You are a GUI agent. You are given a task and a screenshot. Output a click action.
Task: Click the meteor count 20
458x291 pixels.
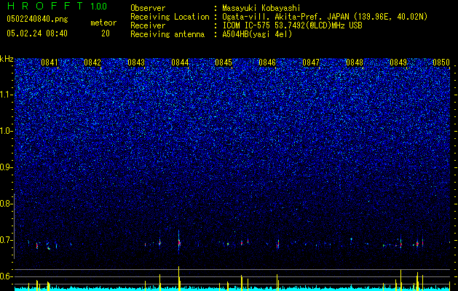click(106, 33)
